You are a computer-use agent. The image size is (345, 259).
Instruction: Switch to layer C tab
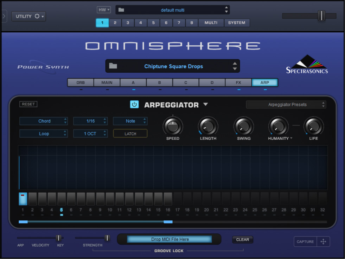pyautogui.click(x=186, y=82)
